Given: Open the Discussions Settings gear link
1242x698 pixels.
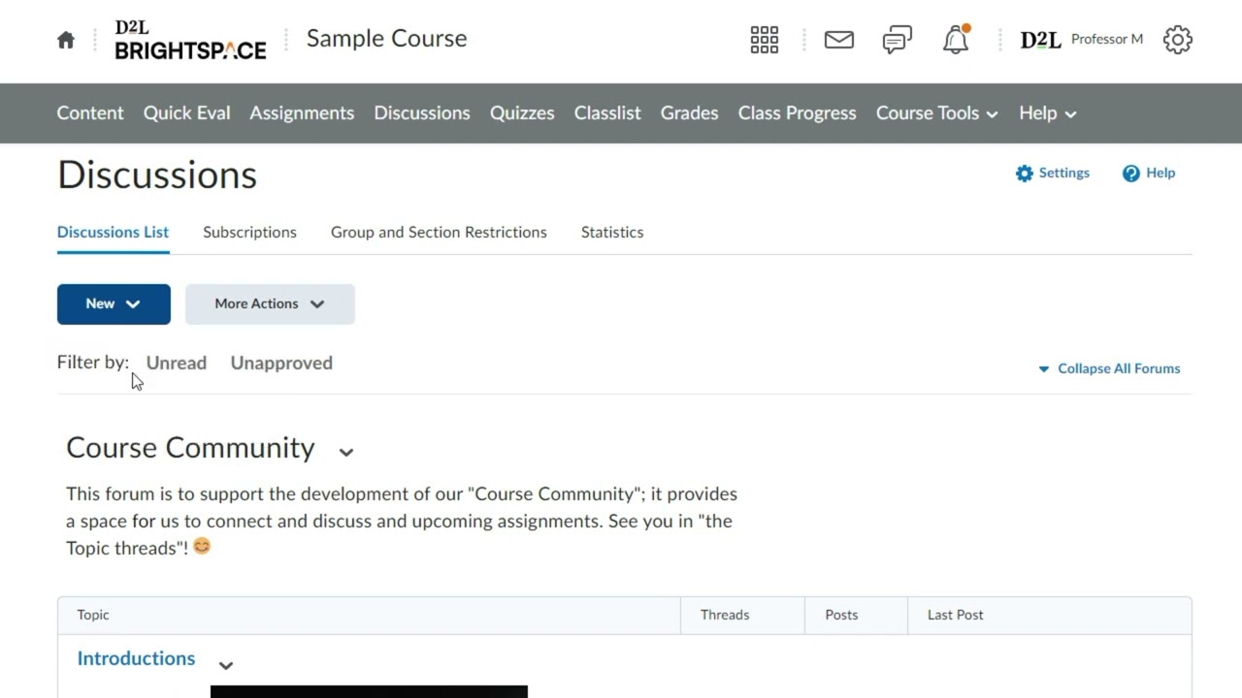Looking at the screenshot, I should 1053,173.
